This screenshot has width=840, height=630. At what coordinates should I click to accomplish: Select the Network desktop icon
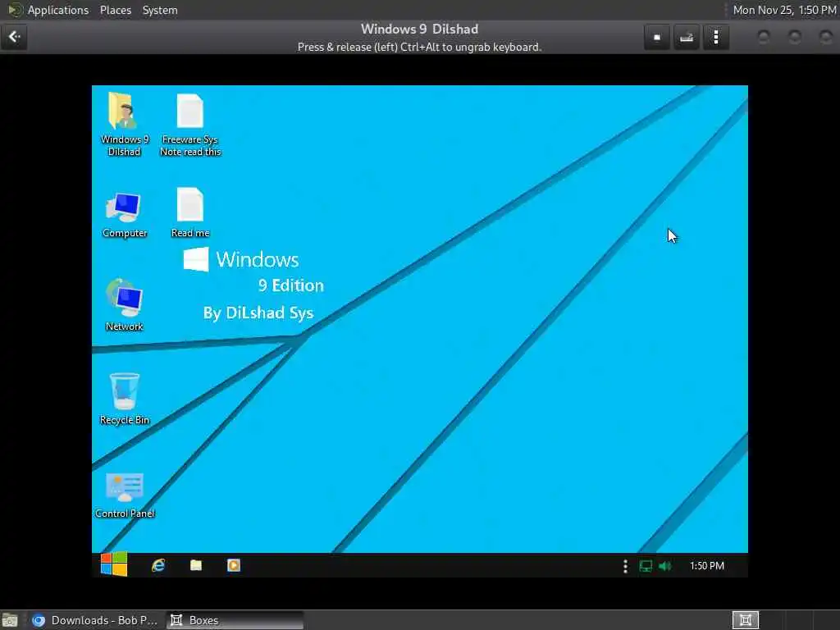pos(125,305)
